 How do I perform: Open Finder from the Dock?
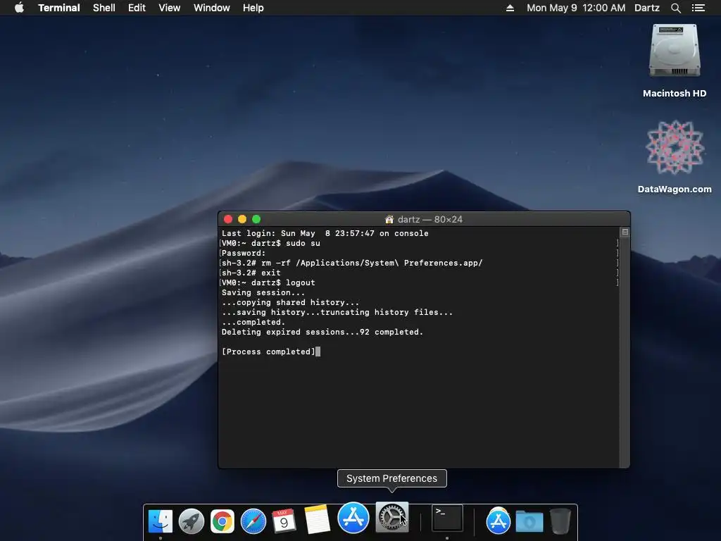tap(160, 521)
